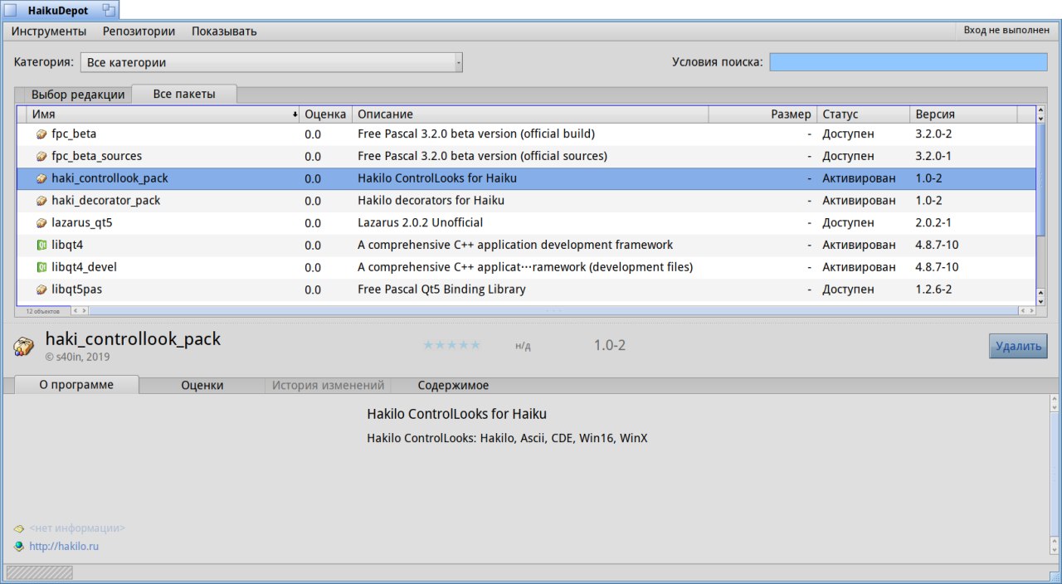Click version 1.2.6-2 cell

[933, 290]
